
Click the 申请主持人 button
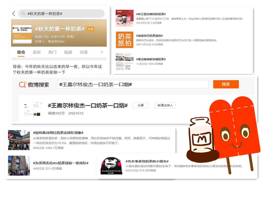165,105
